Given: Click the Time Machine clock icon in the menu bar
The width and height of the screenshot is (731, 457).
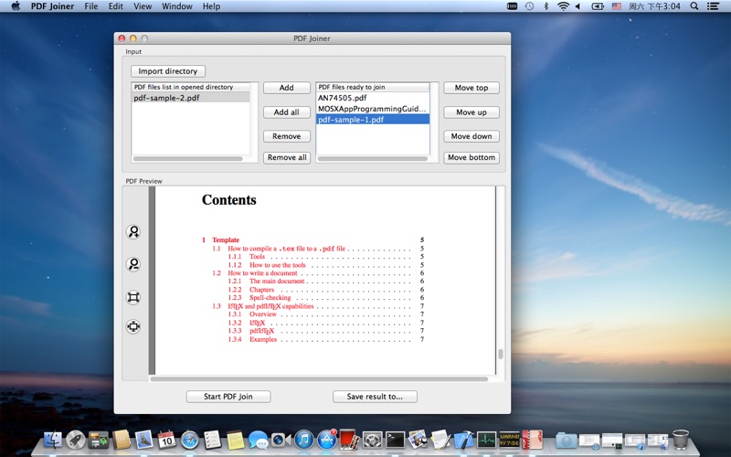Looking at the screenshot, I should (529, 6).
